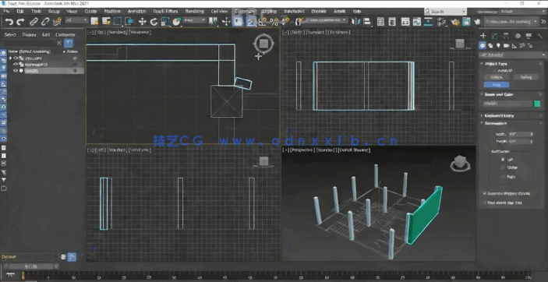Select the Right justification radio button
Image resolution: width=548 pixels, height=282 pixels.
[x=503, y=177]
